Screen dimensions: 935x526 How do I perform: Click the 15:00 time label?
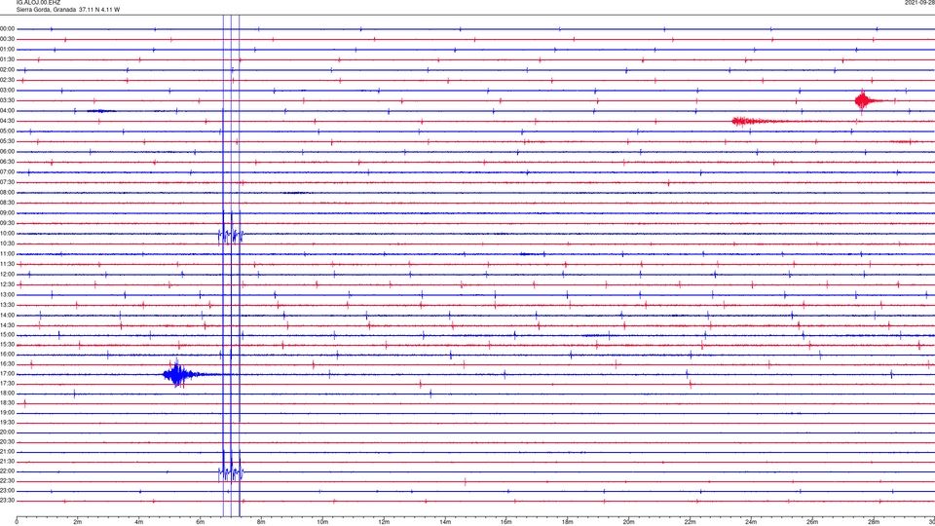coord(8,335)
